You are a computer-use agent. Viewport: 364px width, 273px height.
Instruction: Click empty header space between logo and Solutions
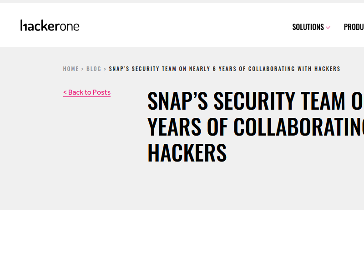coord(182,26)
